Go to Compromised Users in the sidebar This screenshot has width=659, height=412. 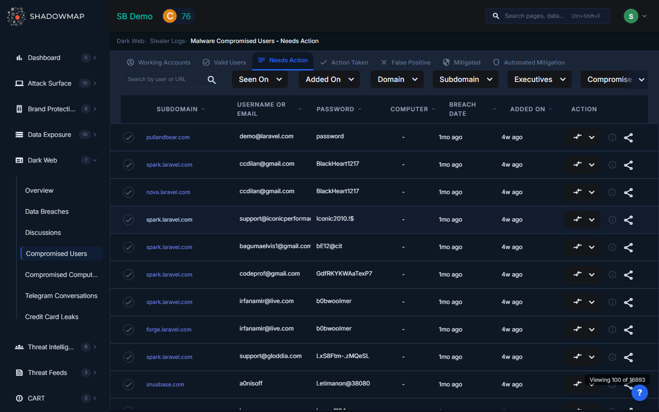pyautogui.click(x=56, y=253)
